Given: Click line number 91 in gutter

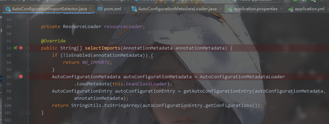Looking at the screenshot, I should click(9, 41).
